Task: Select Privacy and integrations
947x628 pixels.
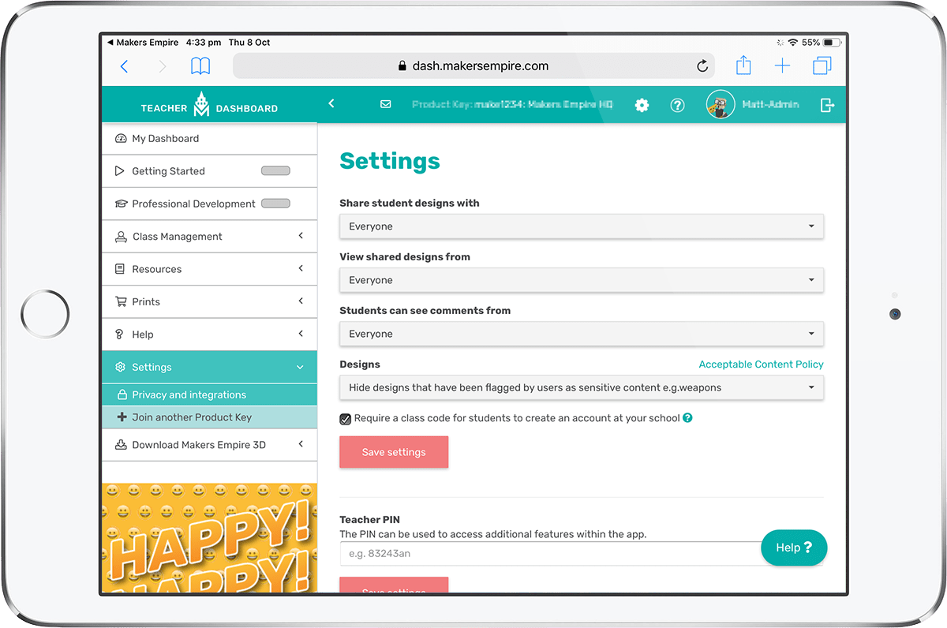Action: [x=209, y=394]
